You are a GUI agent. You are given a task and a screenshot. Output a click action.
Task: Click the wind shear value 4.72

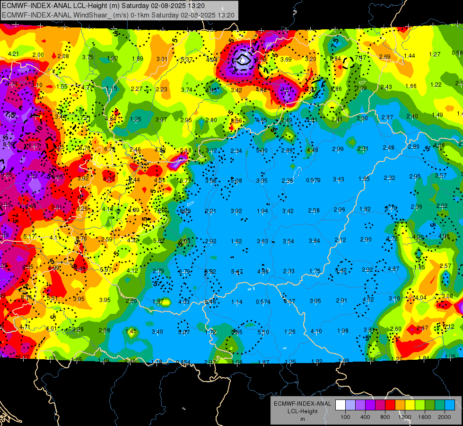click(x=392, y=238)
